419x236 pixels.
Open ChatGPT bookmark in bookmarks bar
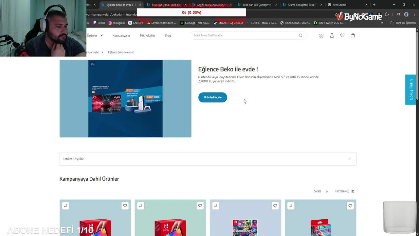(x=136, y=23)
